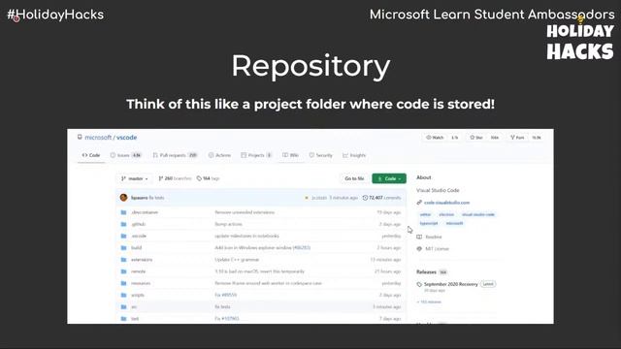Click the Readme book icon
The width and height of the screenshot is (621, 349).
tap(419, 237)
